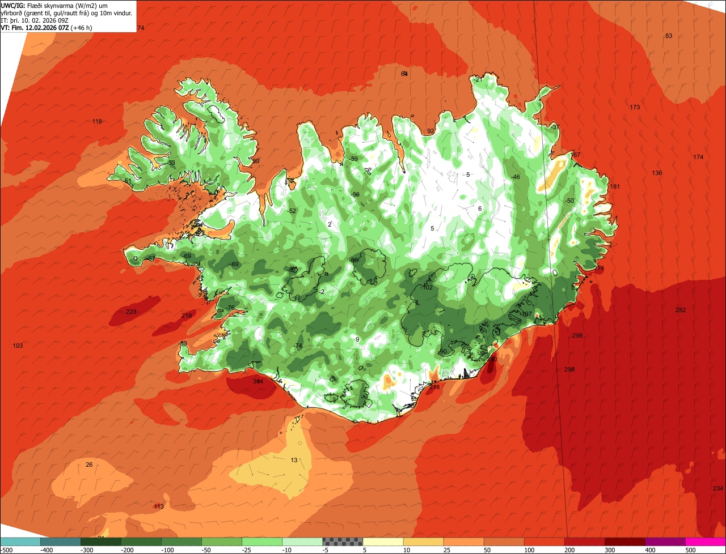Click the 118 value northwest of the Westfjords

click(x=97, y=121)
